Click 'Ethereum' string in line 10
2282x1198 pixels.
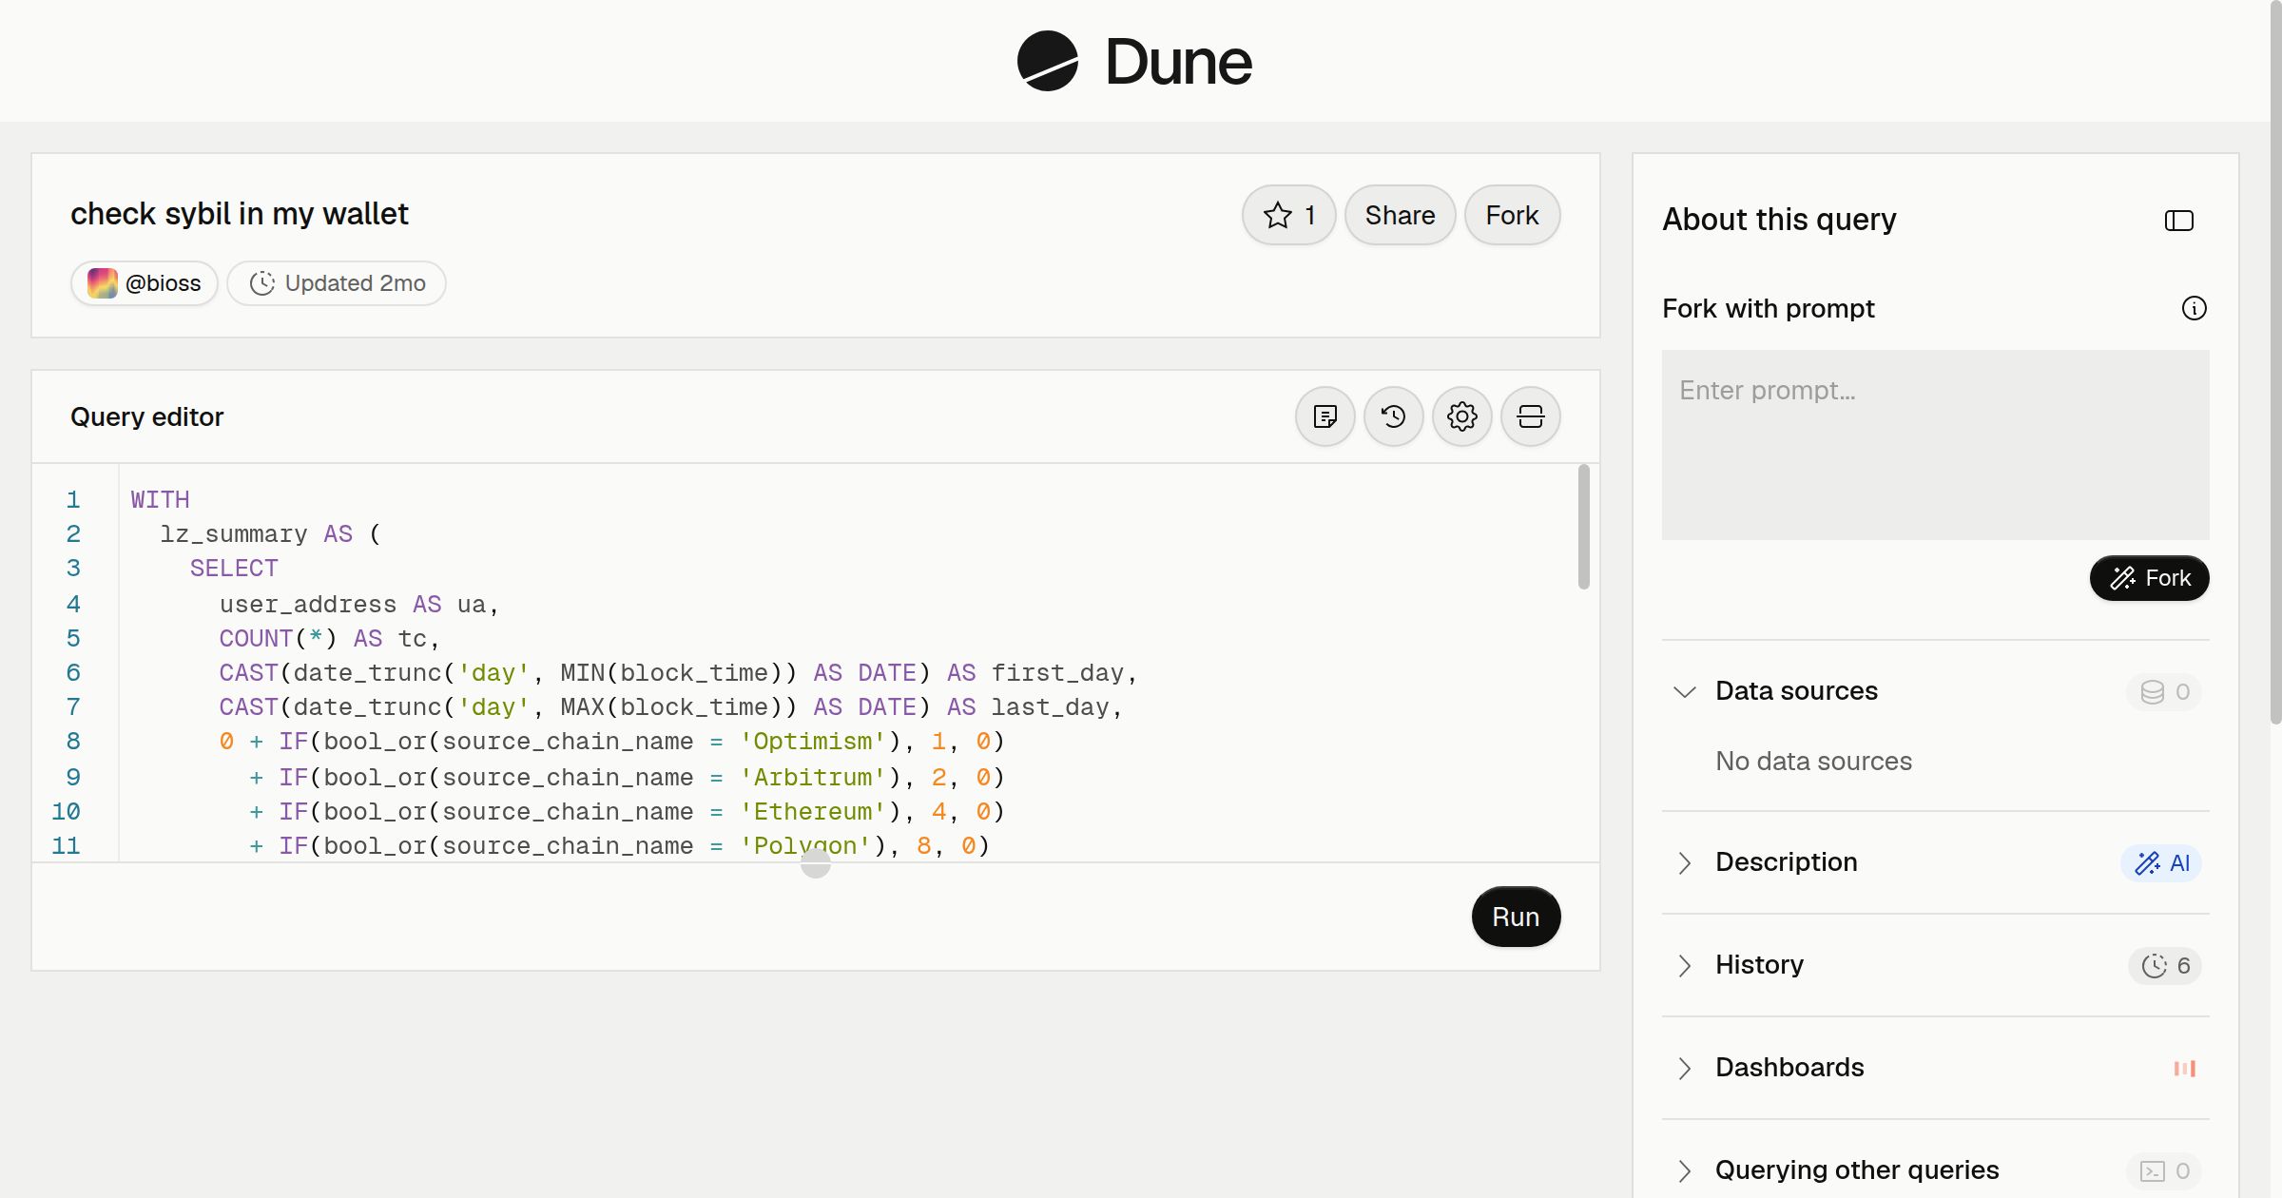(813, 812)
